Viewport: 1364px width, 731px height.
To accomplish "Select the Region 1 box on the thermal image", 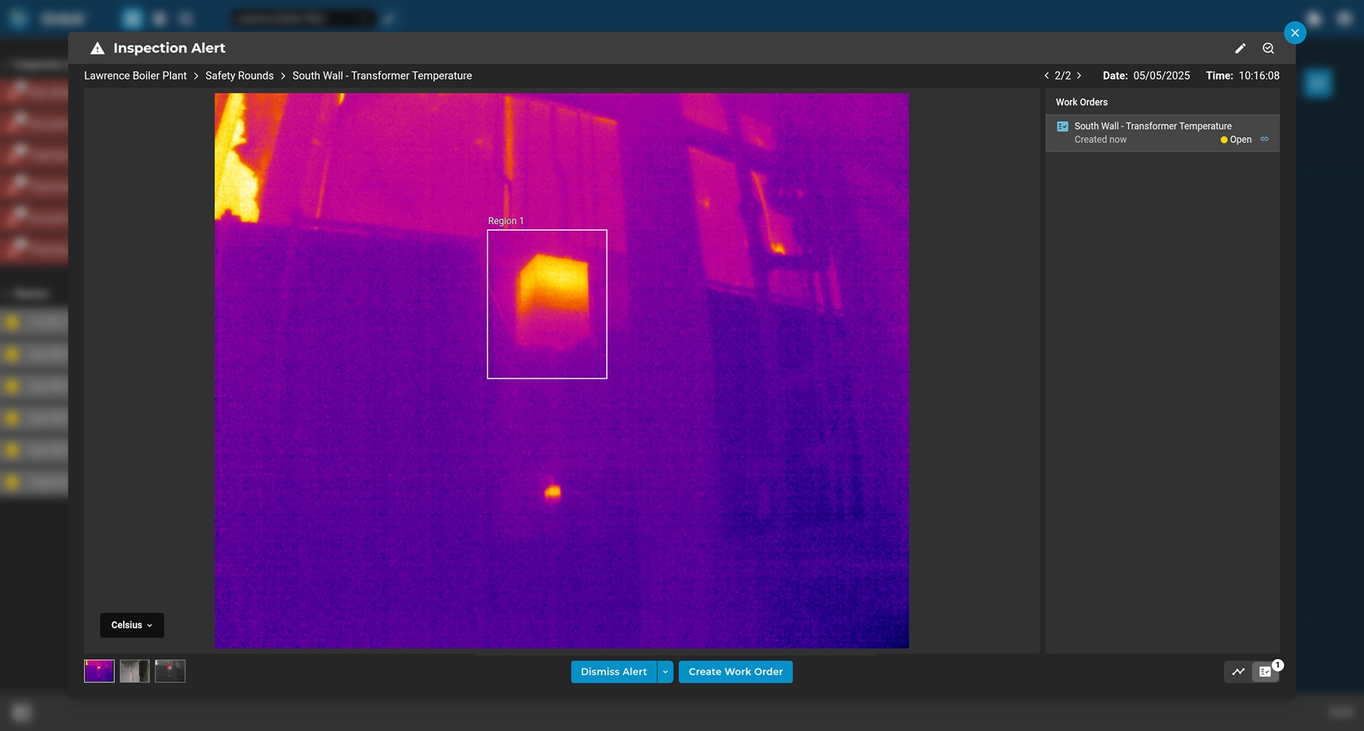I will [546, 304].
